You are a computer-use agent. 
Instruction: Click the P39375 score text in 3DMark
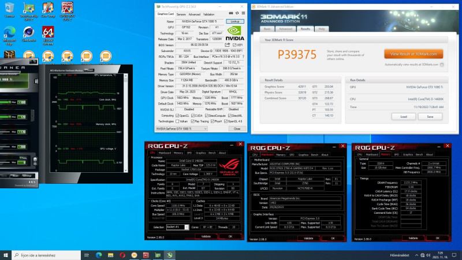pyautogui.click(x=297, y=54)
